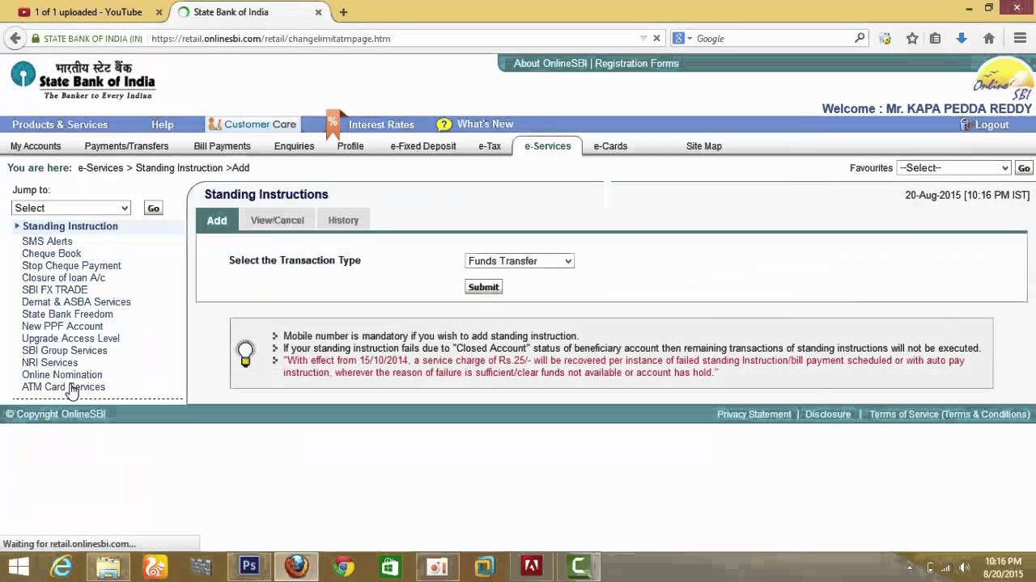This screenshot has height=582, width=1036.
Task: Click the Logout lock icon
Action: tap(966, 124)
